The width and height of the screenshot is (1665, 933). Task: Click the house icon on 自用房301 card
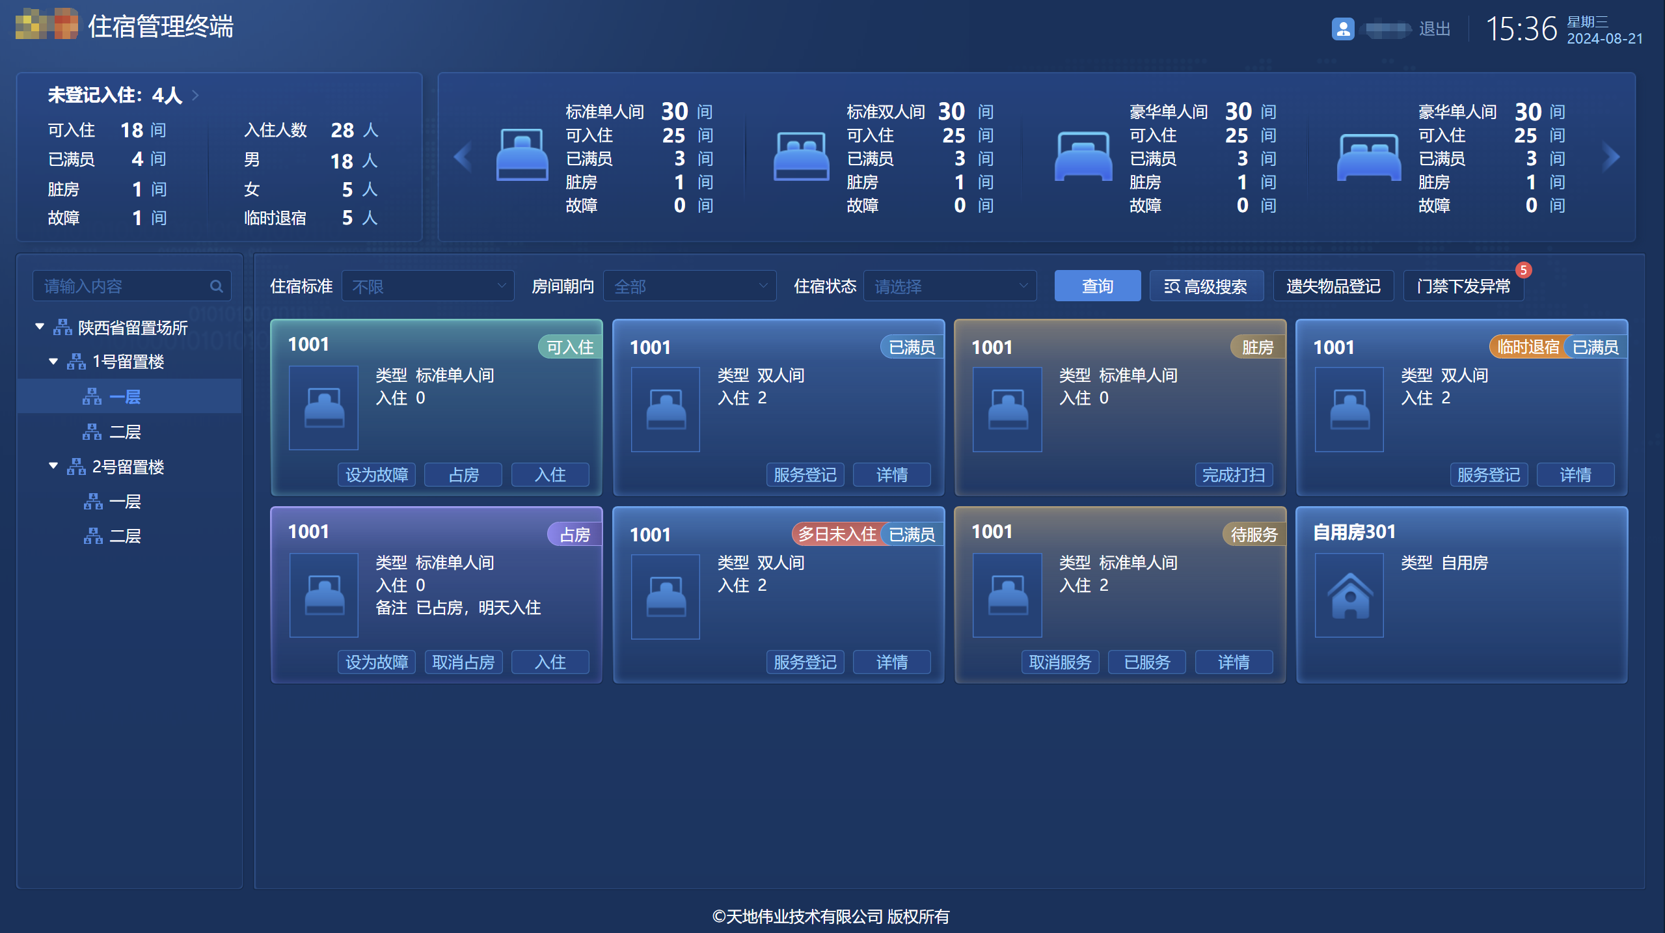(1349, 594)
